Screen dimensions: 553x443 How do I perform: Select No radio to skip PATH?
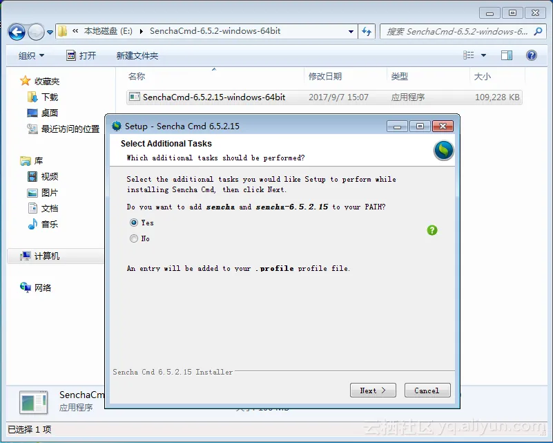tap(134, 238)
